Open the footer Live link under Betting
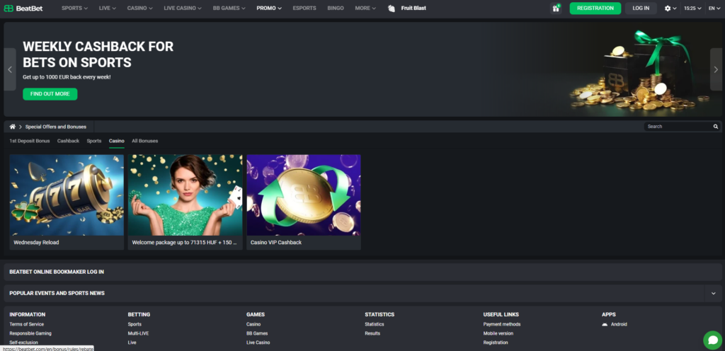 pos(132,343)
